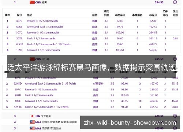Click 'Inward 3 1/2 Somersaults' in the first table
Screen dimensions: 183x132
pos(42,21)
